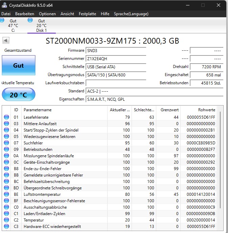
Task: Click the empty Laufwerksbuchstaben field
Action: [x=116, y=83]
